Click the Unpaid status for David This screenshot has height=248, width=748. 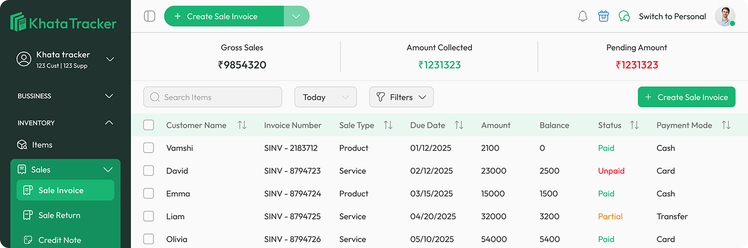[611, 171]
